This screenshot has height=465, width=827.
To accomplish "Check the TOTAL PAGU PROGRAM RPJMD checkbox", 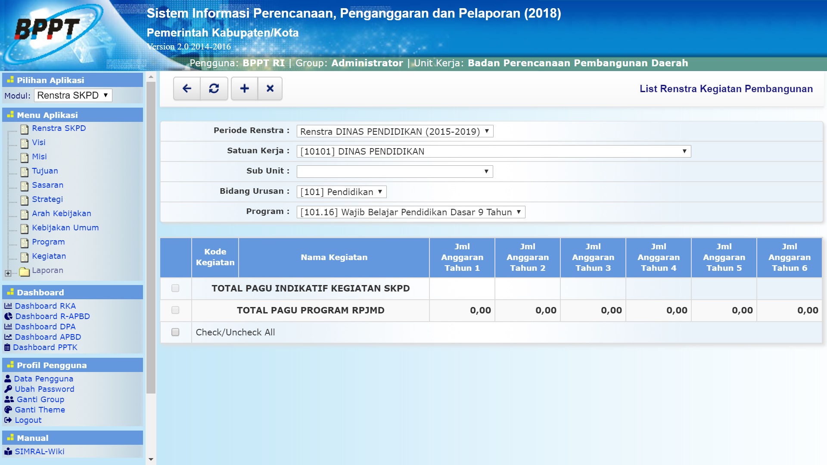I will [175, 310].
